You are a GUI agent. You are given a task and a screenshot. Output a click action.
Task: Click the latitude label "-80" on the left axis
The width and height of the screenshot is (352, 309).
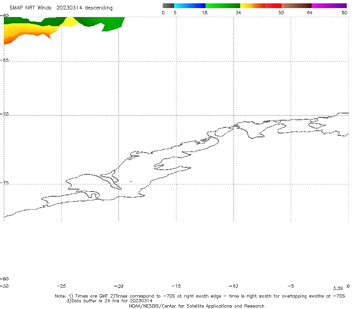4,279
